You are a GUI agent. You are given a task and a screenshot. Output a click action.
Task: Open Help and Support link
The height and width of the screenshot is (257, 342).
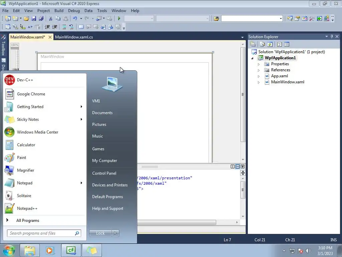[108, 208]
